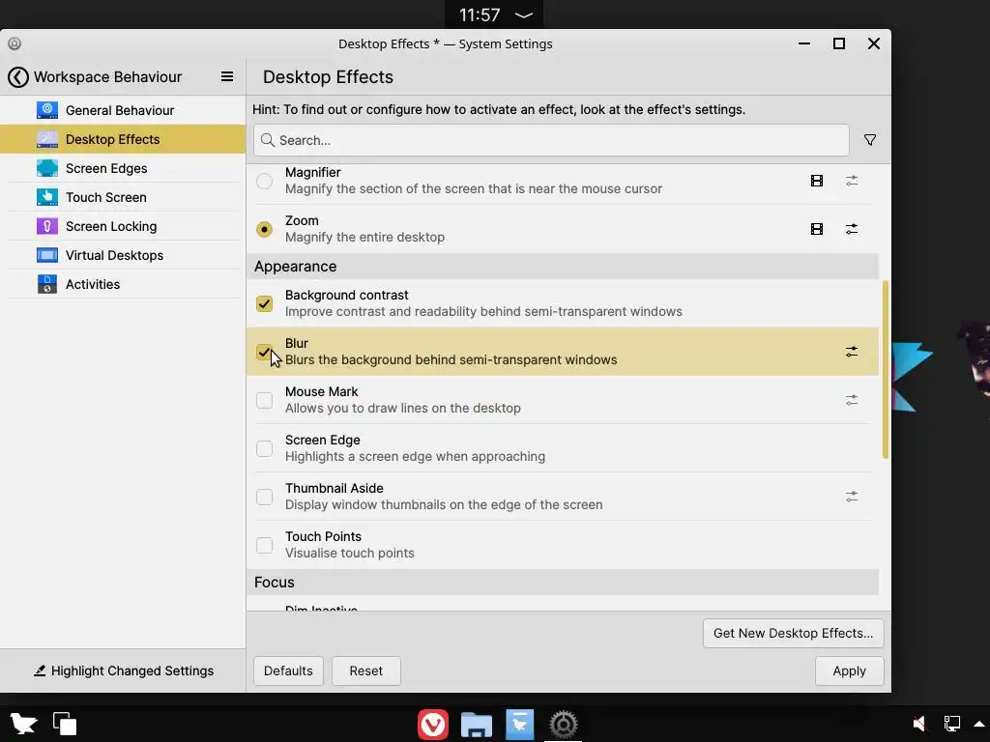Click the Screen Edges sidebar icon
The image size is (990, 742).
point(46,168)
